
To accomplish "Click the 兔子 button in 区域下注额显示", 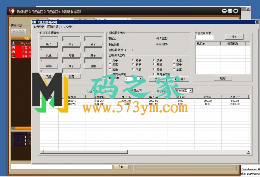I will [x=49, y=44].
